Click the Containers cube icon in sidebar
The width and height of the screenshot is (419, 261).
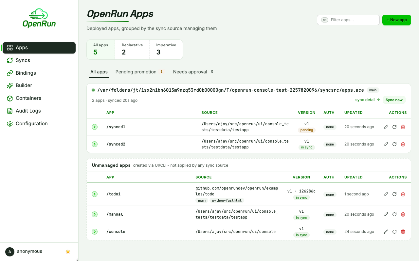(10, 98)
